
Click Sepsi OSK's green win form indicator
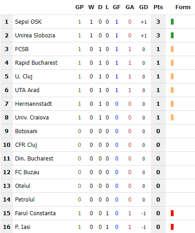click(x=172, y=21)
